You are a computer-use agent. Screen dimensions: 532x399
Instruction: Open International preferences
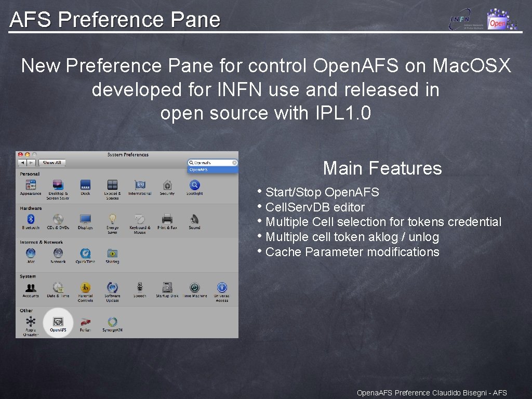(140, 188)
